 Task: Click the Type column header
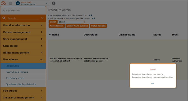(x=175, y=35)
